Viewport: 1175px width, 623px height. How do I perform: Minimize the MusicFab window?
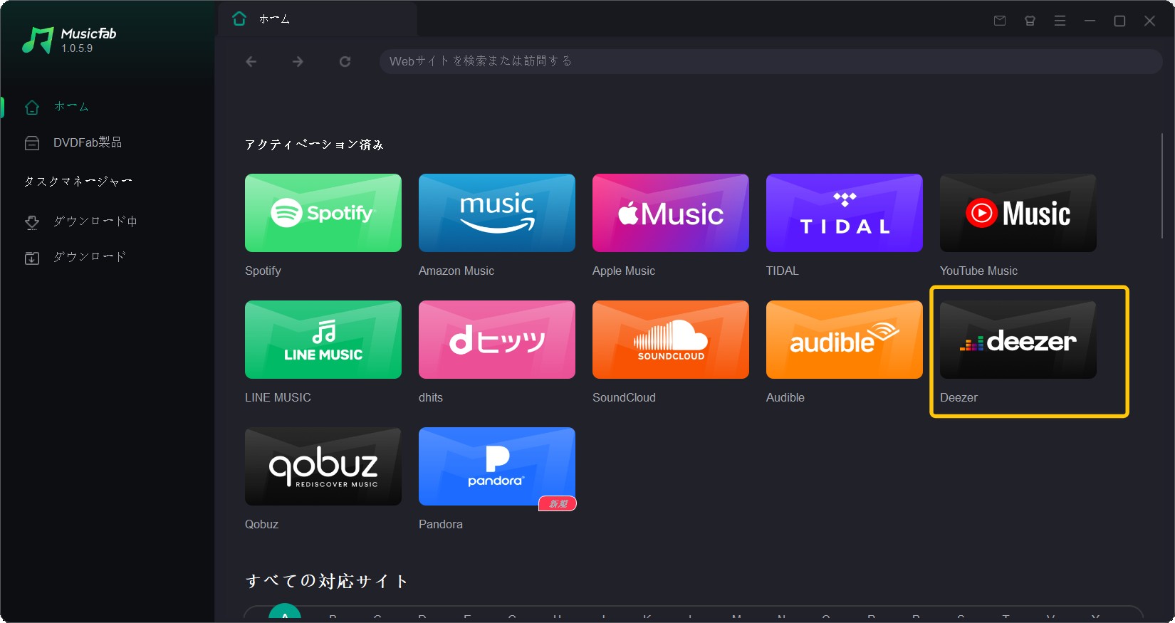tap(1090, 21)
